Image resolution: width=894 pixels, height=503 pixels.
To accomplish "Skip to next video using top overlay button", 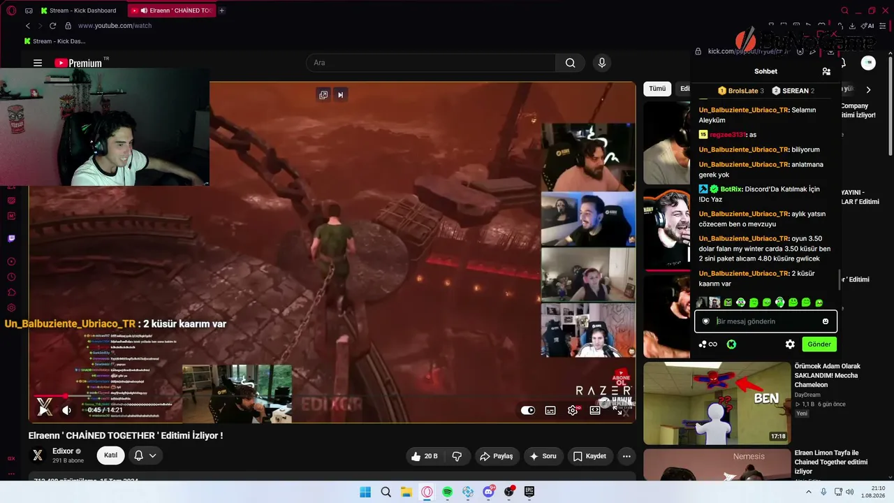I will tap(341, 95).
